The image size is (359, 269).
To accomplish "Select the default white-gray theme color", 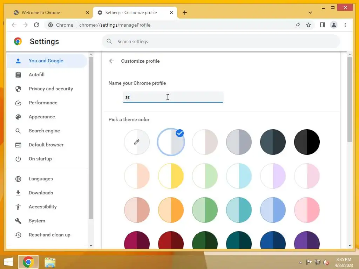I will pos(171,142).
